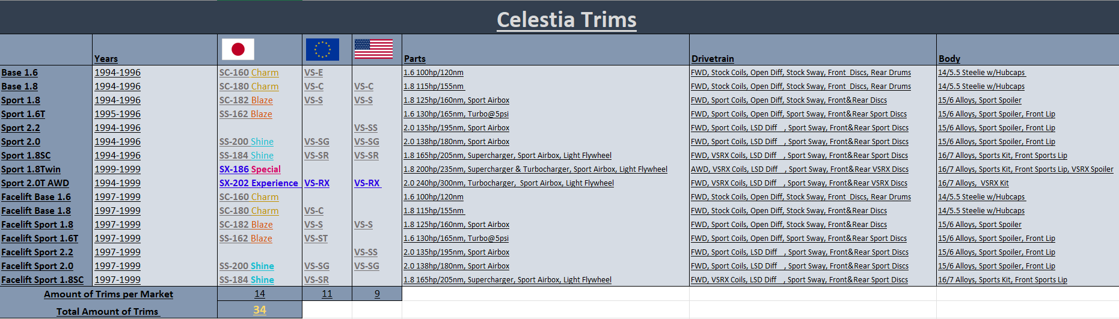Click the Facelift Sport 1.8SC row label
Image resolution: width=1119 pixels, height=319 pixels.
pos(43,280)
